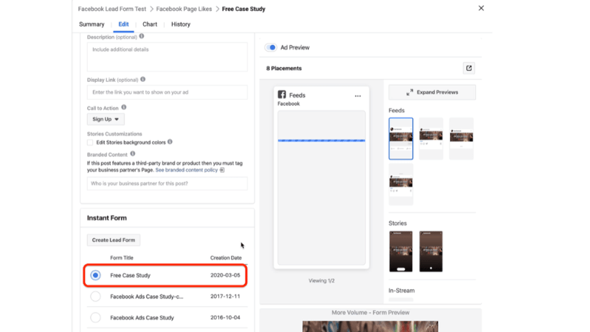The width and height of the screenshot is (590, 332).
Task: Select the Facebook Ads Case Study-c... radio
Action: click(x=96, y=297)
